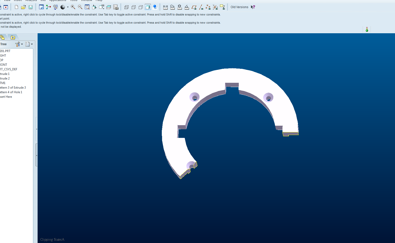Open the orient mode icon
395x243 pixels.
click(x=56, y=7)
